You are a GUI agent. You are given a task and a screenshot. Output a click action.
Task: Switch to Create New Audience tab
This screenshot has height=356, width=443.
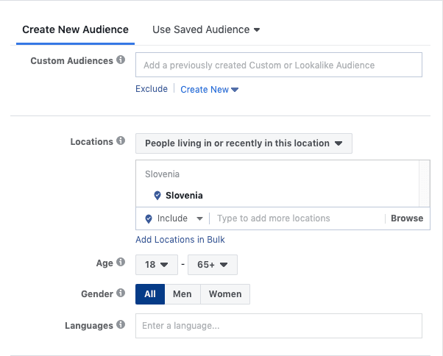pyautogui.click(x=75, y=30)
